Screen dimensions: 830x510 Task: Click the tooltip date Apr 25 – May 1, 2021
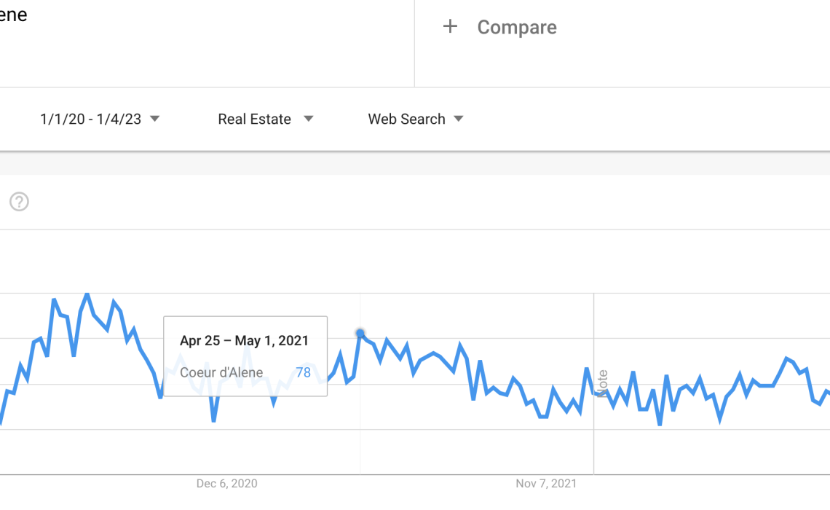[244, 340]
